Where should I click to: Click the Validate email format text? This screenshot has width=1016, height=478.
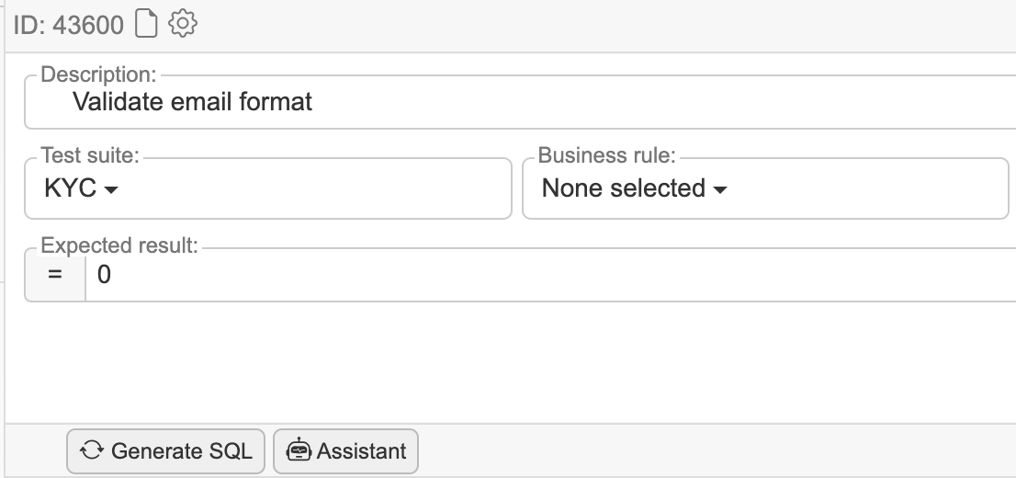(x=192, y=101)
